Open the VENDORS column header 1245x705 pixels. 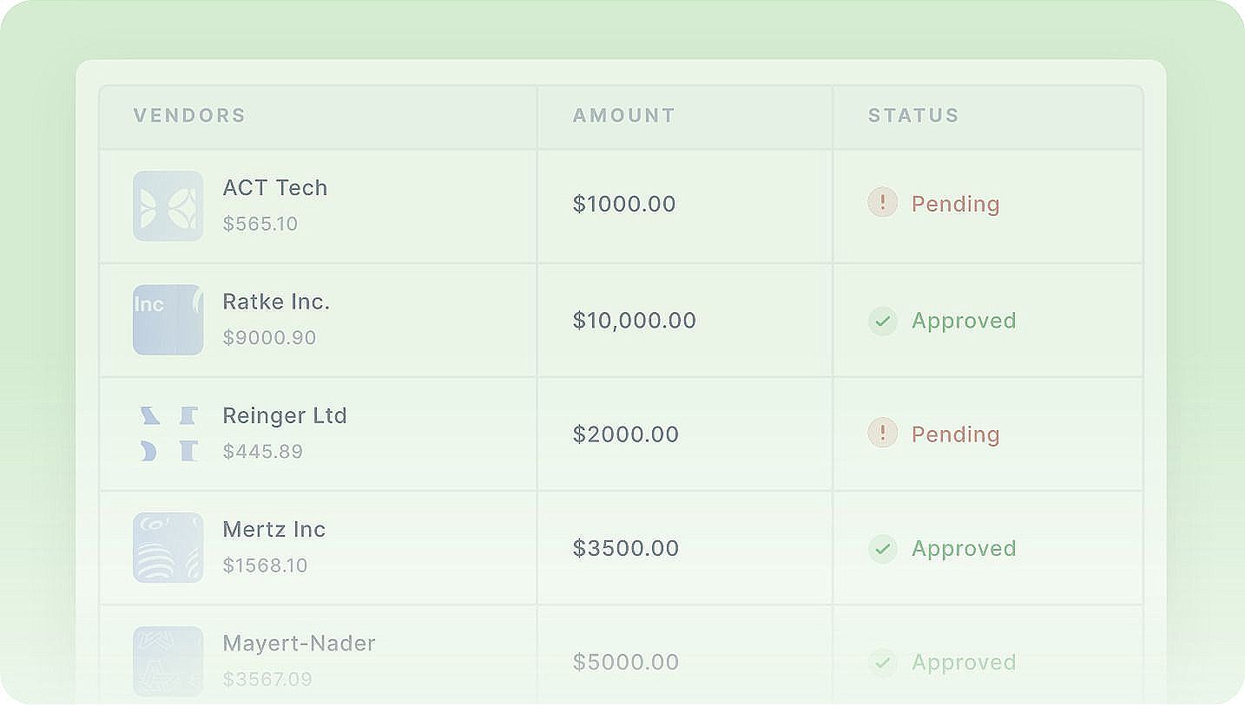point(189,114)
